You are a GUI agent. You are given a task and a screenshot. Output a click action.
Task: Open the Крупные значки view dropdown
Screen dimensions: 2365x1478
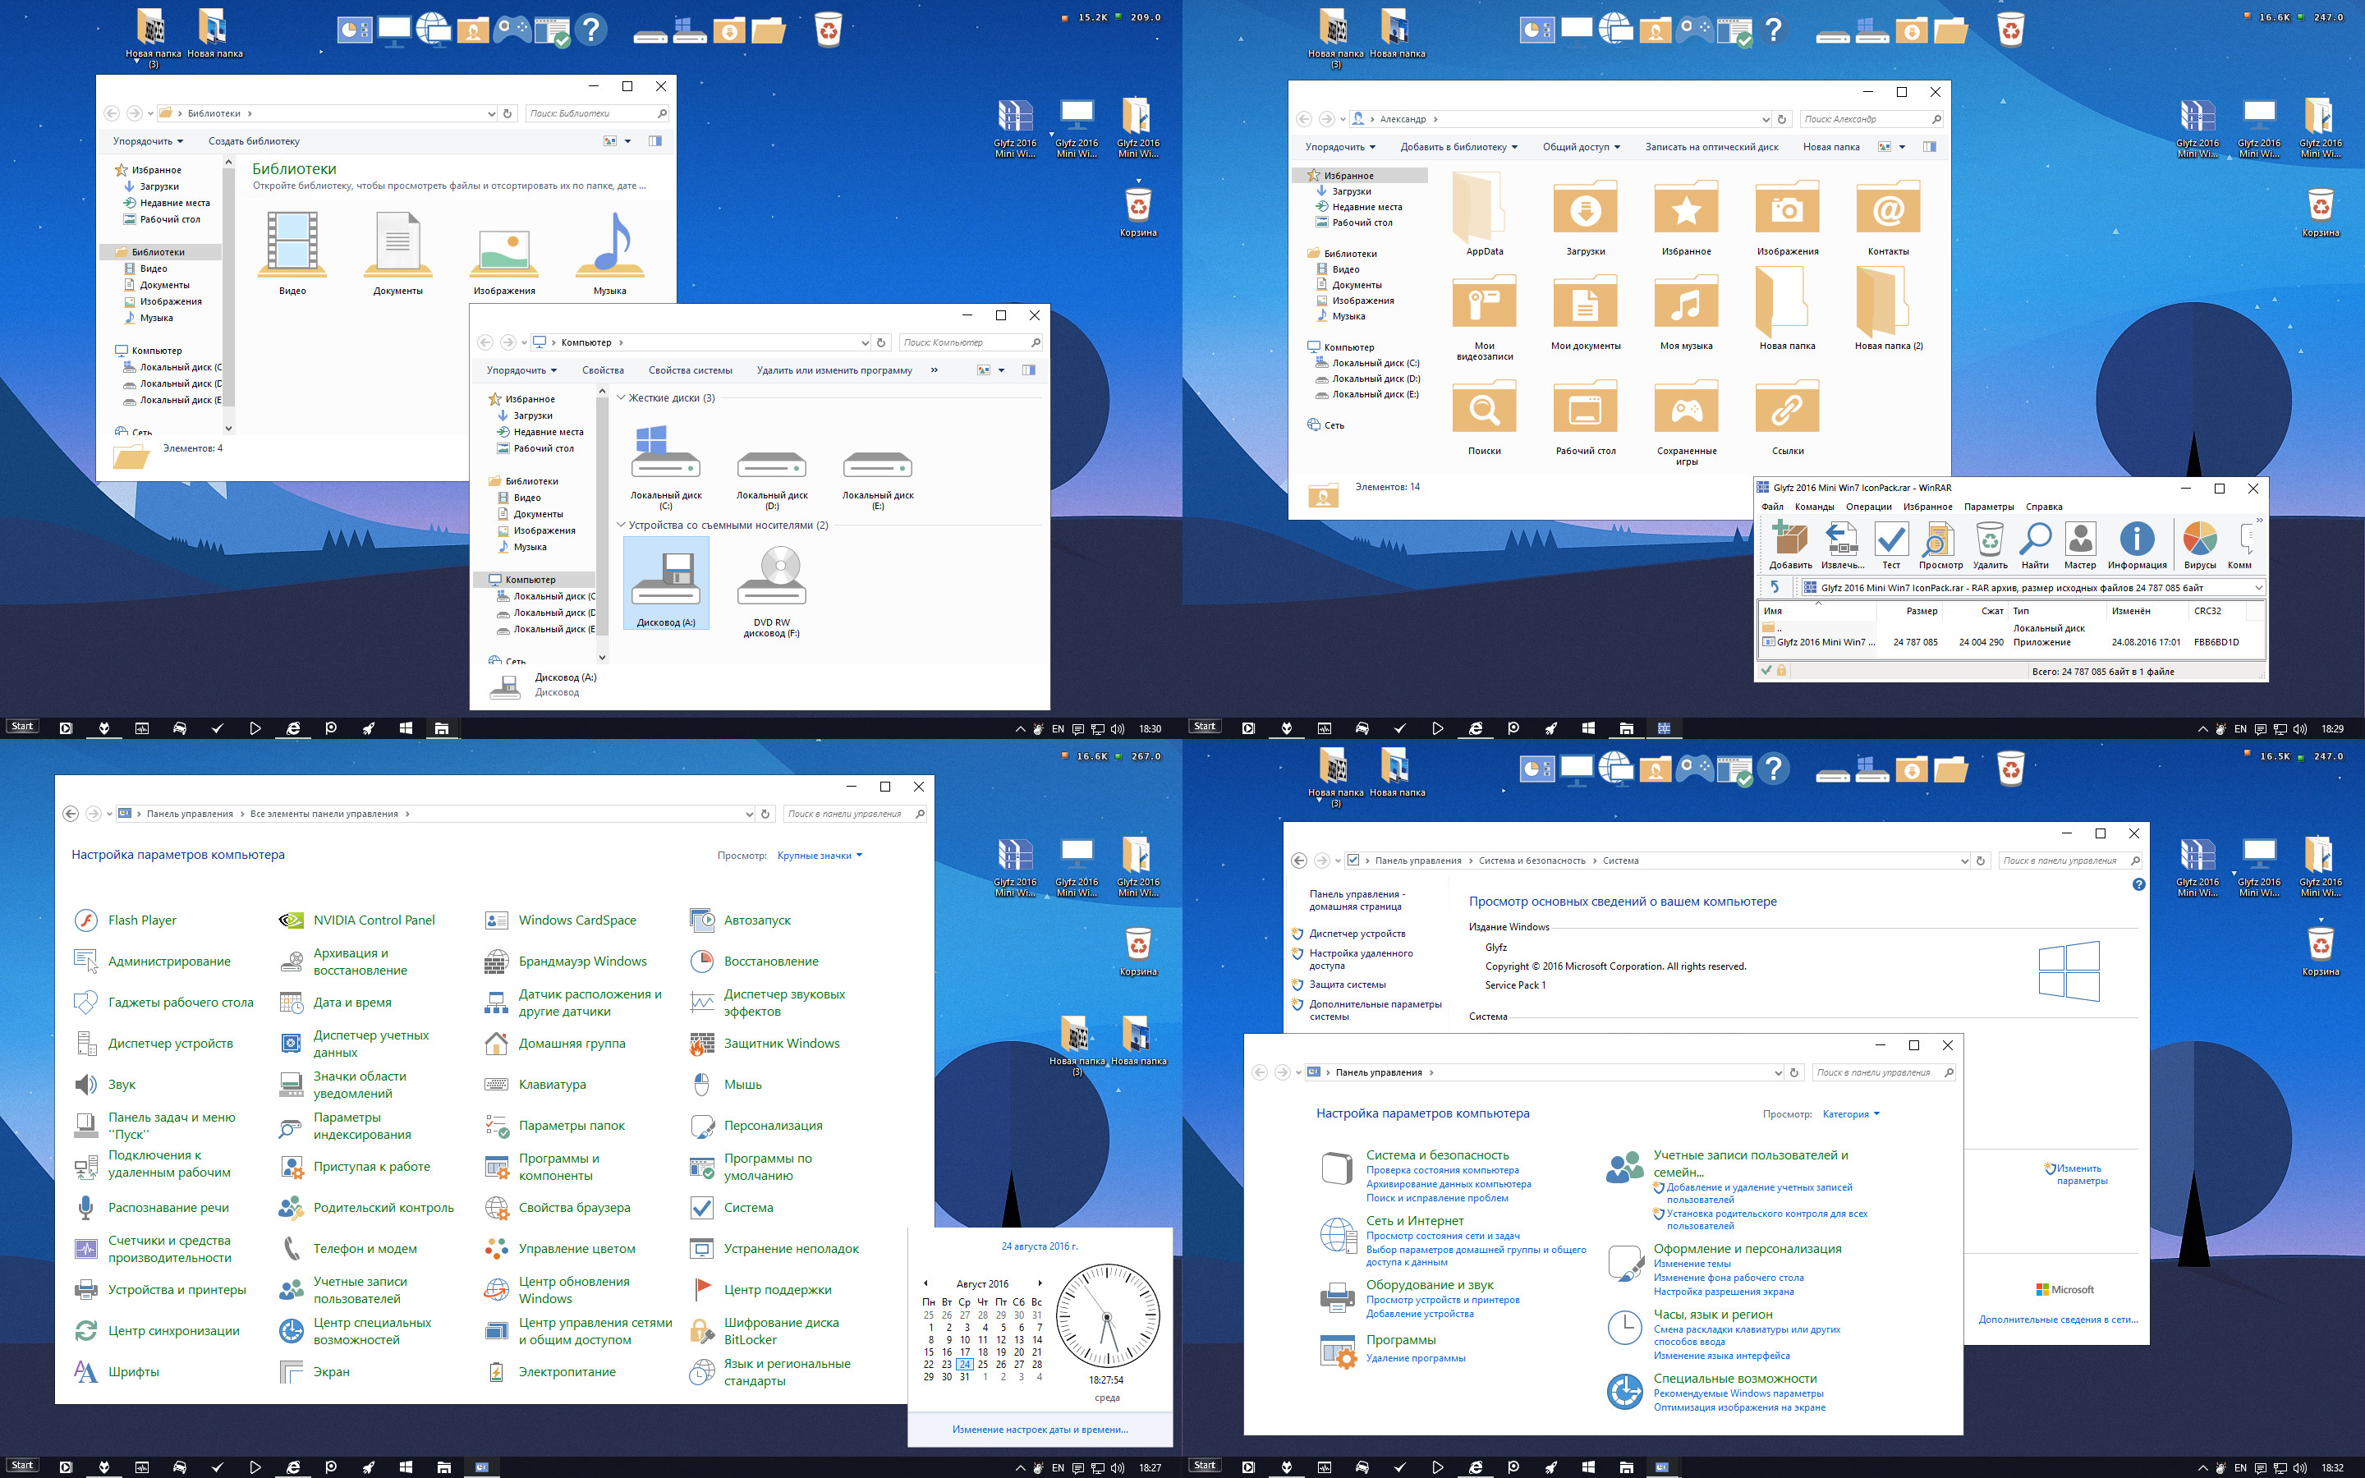(x=820, y=856)
